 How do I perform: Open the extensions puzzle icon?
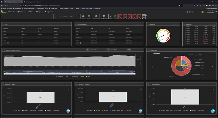[213, 5]
